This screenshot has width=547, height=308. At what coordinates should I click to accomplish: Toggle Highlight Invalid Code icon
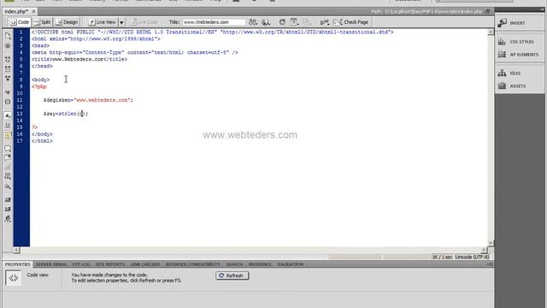(x=8, y=125)
